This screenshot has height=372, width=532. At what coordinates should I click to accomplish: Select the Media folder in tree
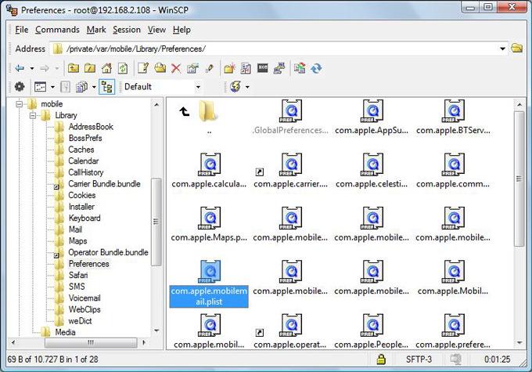click(x=65, y=332)
